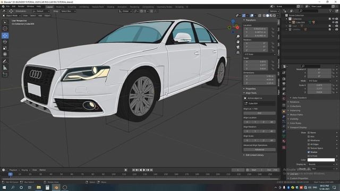This screenshot has height=191, width=340.
Task: Enable the In Front checkbox
Action: [309, 156]
